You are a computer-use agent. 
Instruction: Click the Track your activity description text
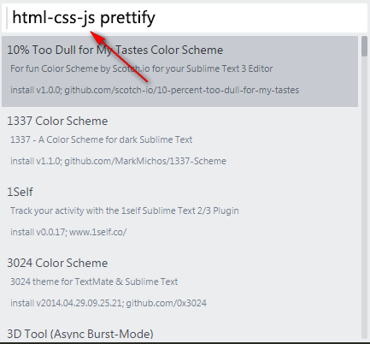pos(125,211)
